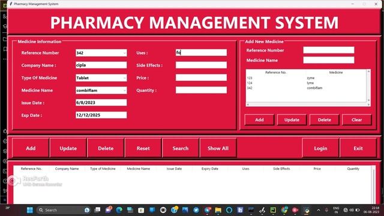
Task: Open the PyCharm taskbar icon
Action: (273, 210)
